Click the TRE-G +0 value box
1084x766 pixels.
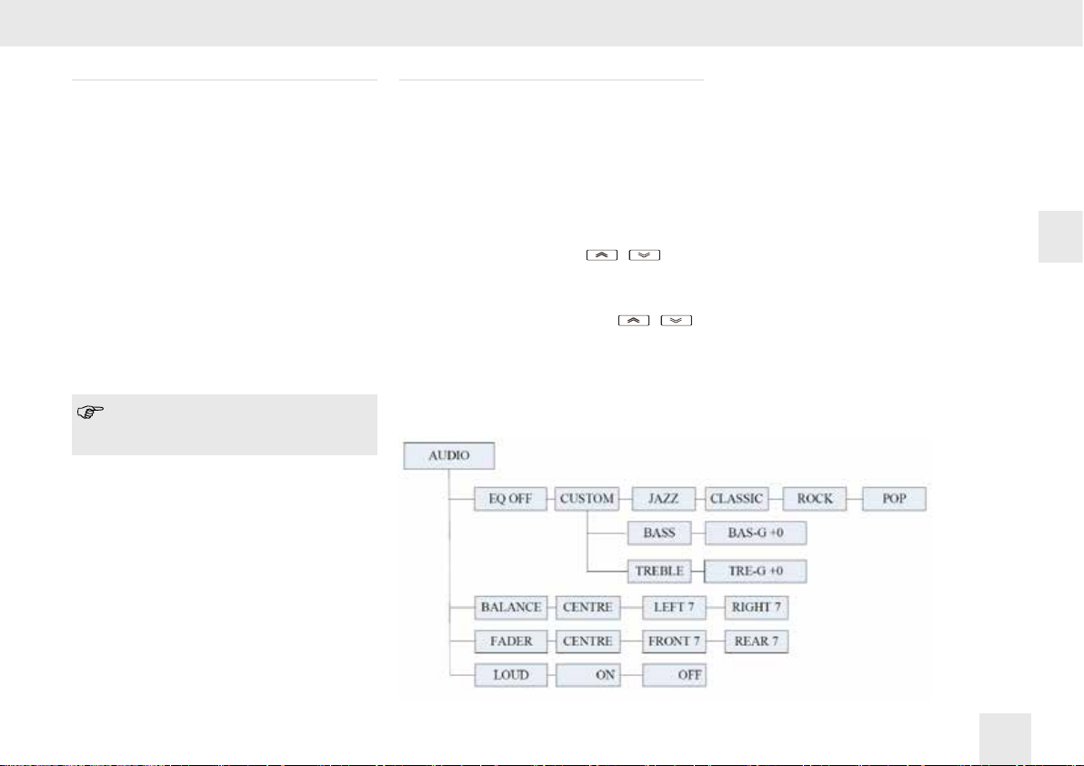[x=756, y=572]
